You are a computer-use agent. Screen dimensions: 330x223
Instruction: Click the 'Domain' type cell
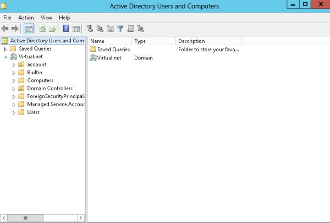[x=144, y=58]
